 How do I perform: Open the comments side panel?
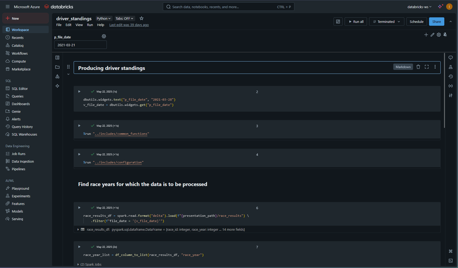coord(451,58)
